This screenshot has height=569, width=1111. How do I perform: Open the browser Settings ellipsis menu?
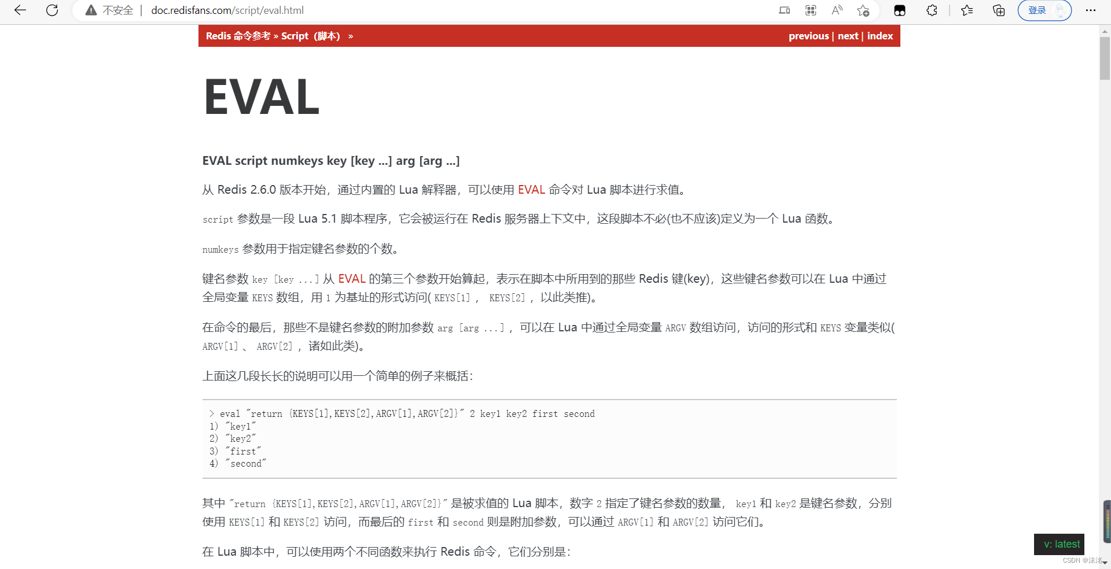(x=1090, y=10)
